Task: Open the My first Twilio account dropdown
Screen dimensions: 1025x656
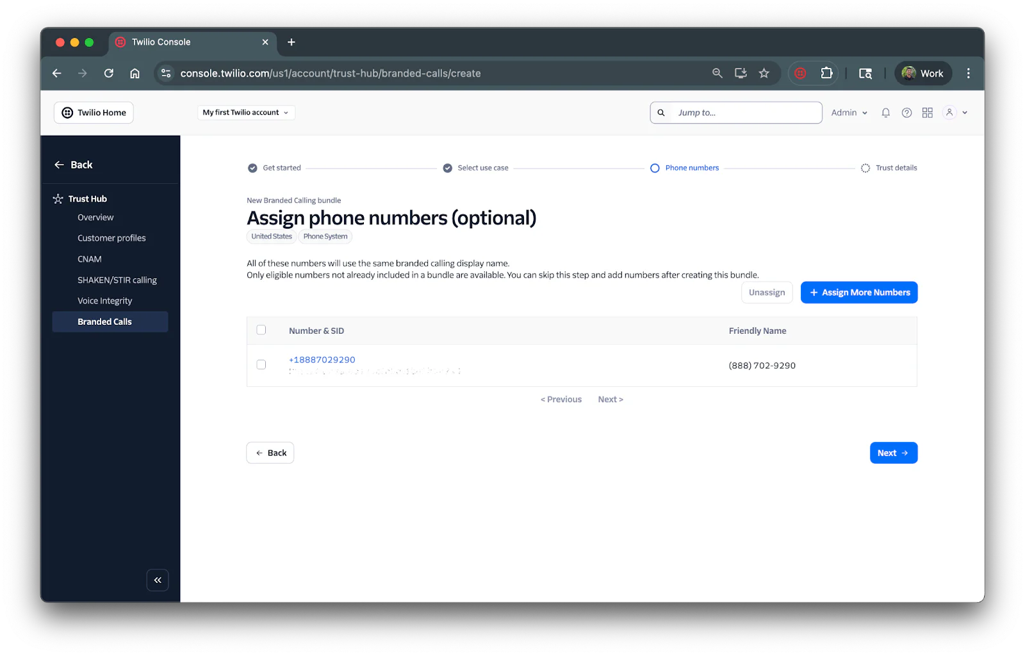Action: 245,112
